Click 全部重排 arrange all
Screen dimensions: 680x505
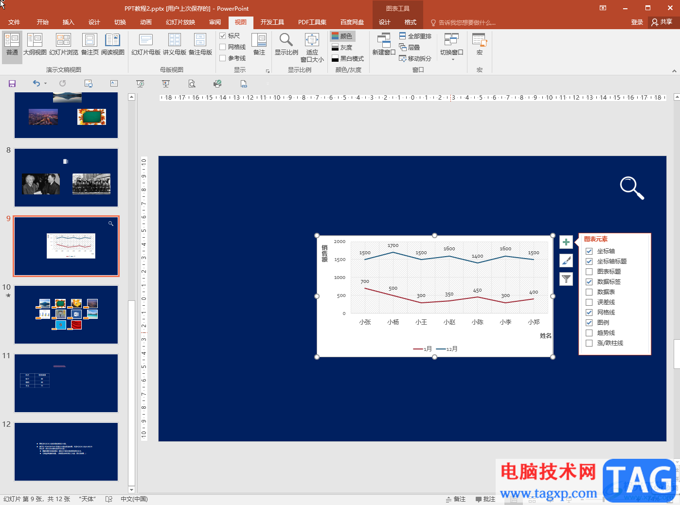click(415, 36)
